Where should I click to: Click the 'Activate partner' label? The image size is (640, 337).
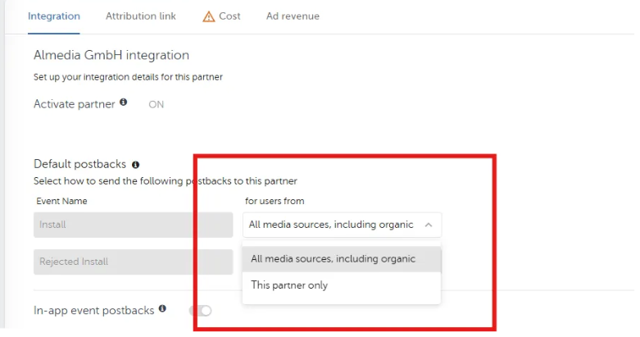75,104
